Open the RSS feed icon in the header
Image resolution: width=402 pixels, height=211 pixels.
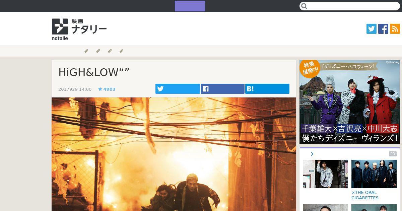point(395,29)
